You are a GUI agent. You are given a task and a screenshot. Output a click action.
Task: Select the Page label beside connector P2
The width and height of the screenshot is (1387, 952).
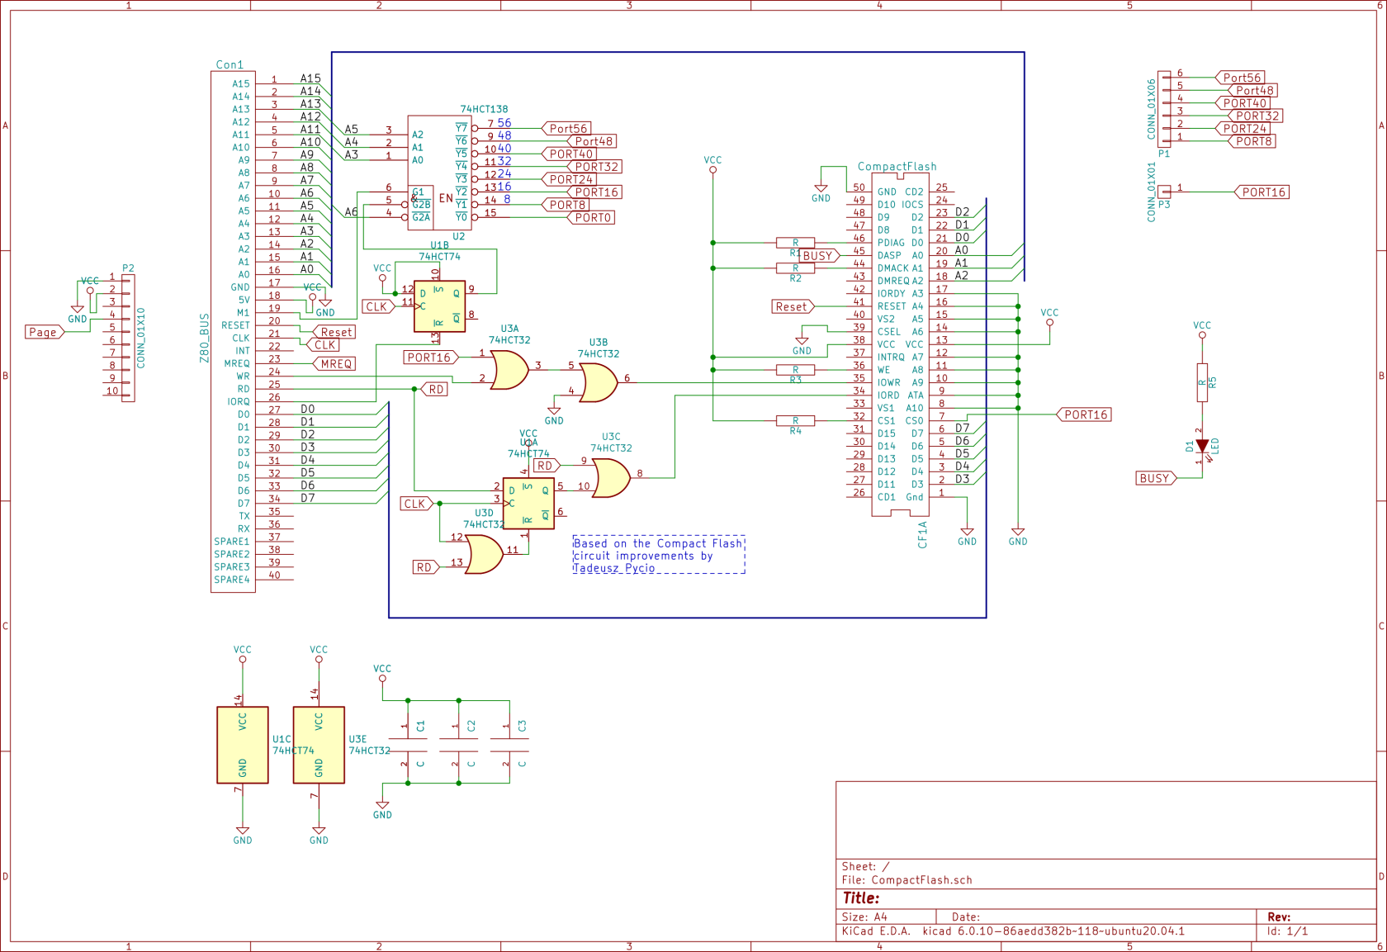43,331
